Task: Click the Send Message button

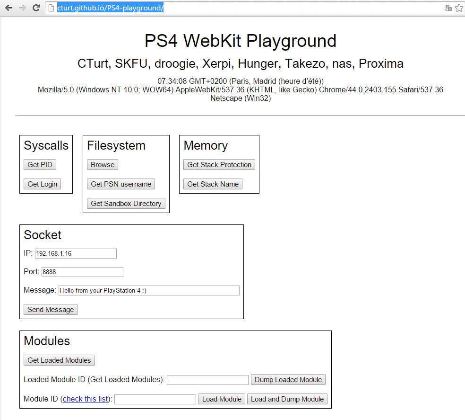Action: coord(51,309)
